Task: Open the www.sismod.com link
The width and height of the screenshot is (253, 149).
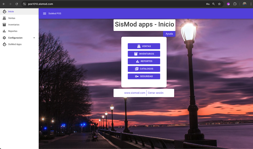Action: click(135, 93)
